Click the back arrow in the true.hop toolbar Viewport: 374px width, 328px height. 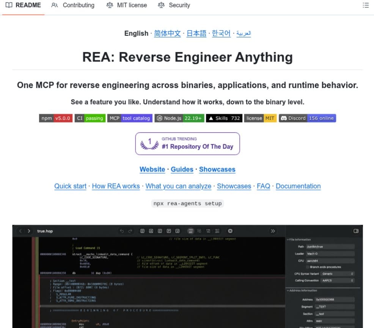(x=20, y=231)
